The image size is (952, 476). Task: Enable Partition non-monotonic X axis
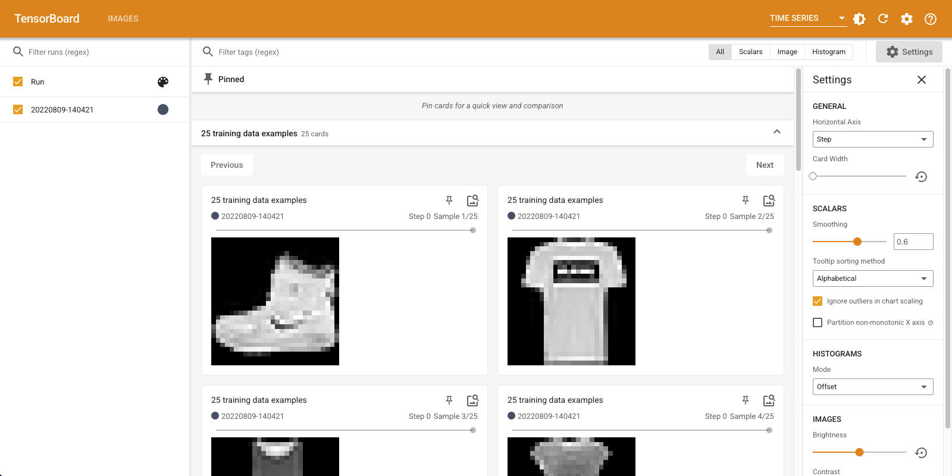click(x=818, y=322)
